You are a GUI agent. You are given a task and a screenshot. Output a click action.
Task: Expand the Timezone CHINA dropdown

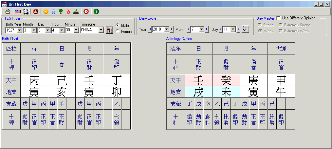click(x=101, y=30)
